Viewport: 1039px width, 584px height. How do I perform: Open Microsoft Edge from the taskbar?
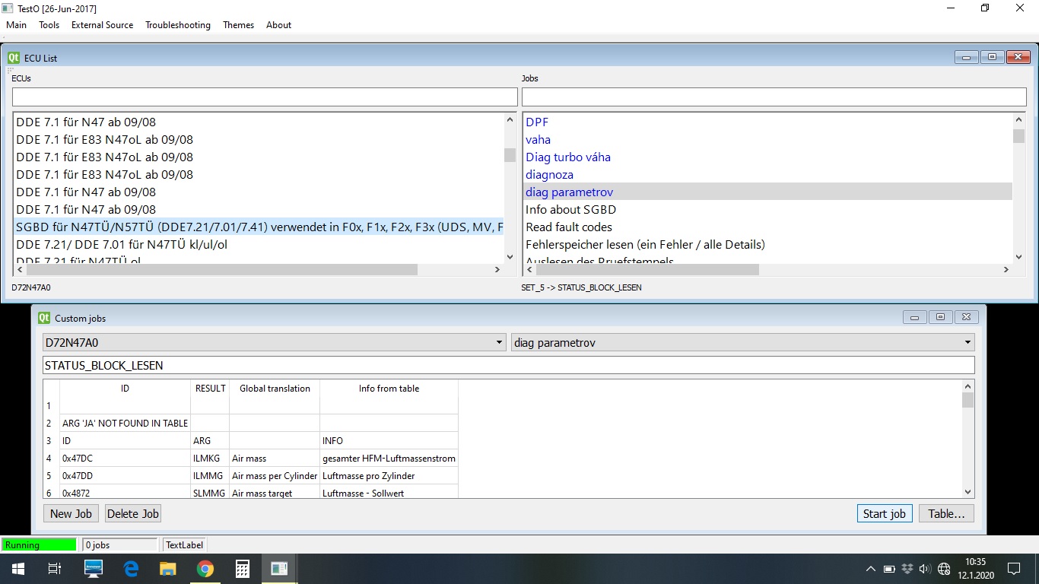pyautogui.click(x=131, y=569)
